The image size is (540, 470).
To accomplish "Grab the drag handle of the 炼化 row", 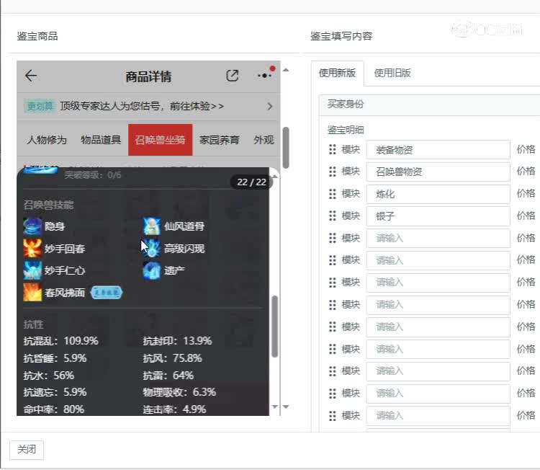I will coord(333,194).
